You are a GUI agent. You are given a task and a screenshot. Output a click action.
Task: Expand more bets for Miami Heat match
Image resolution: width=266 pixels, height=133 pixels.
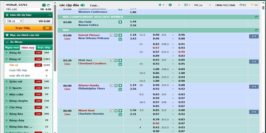[x=254, y=112]
